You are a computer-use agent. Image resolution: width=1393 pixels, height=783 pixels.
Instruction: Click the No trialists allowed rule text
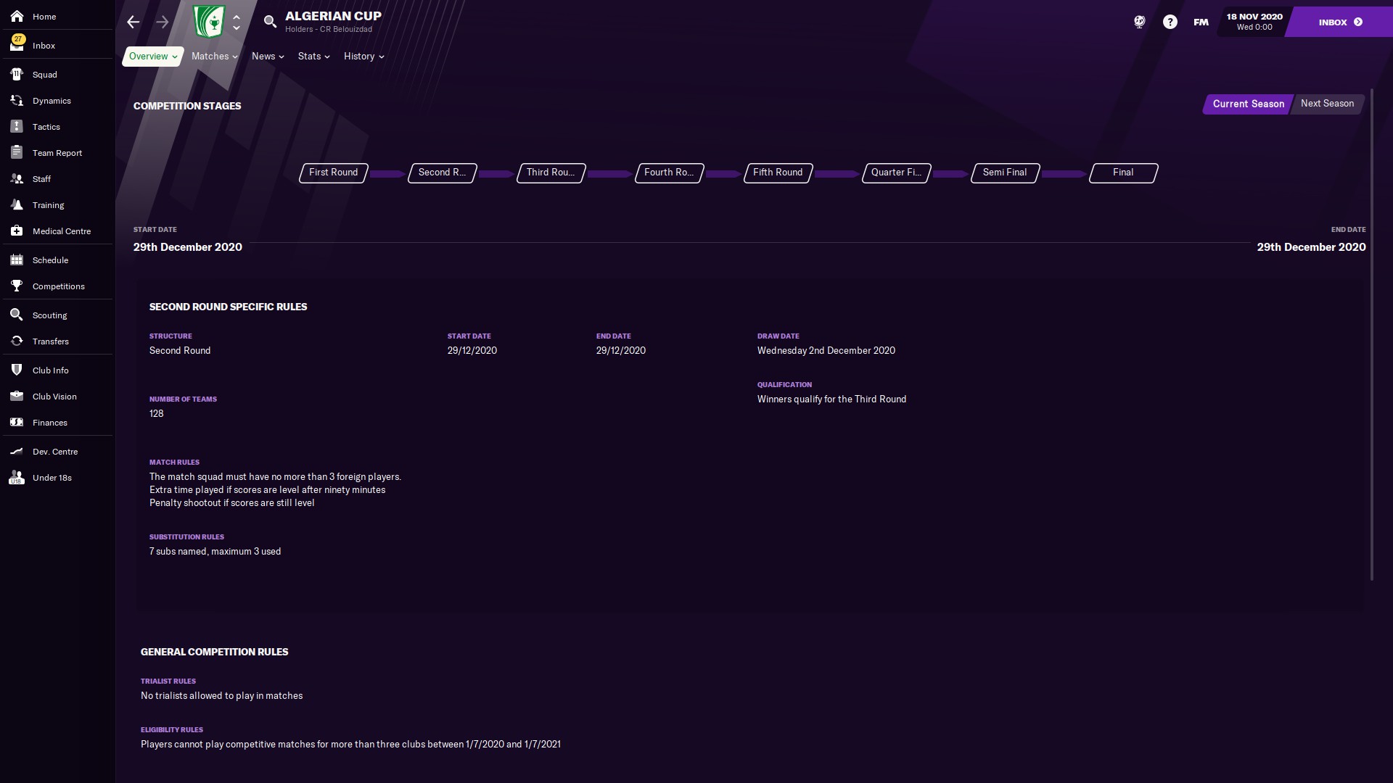(x=221, y=696)
